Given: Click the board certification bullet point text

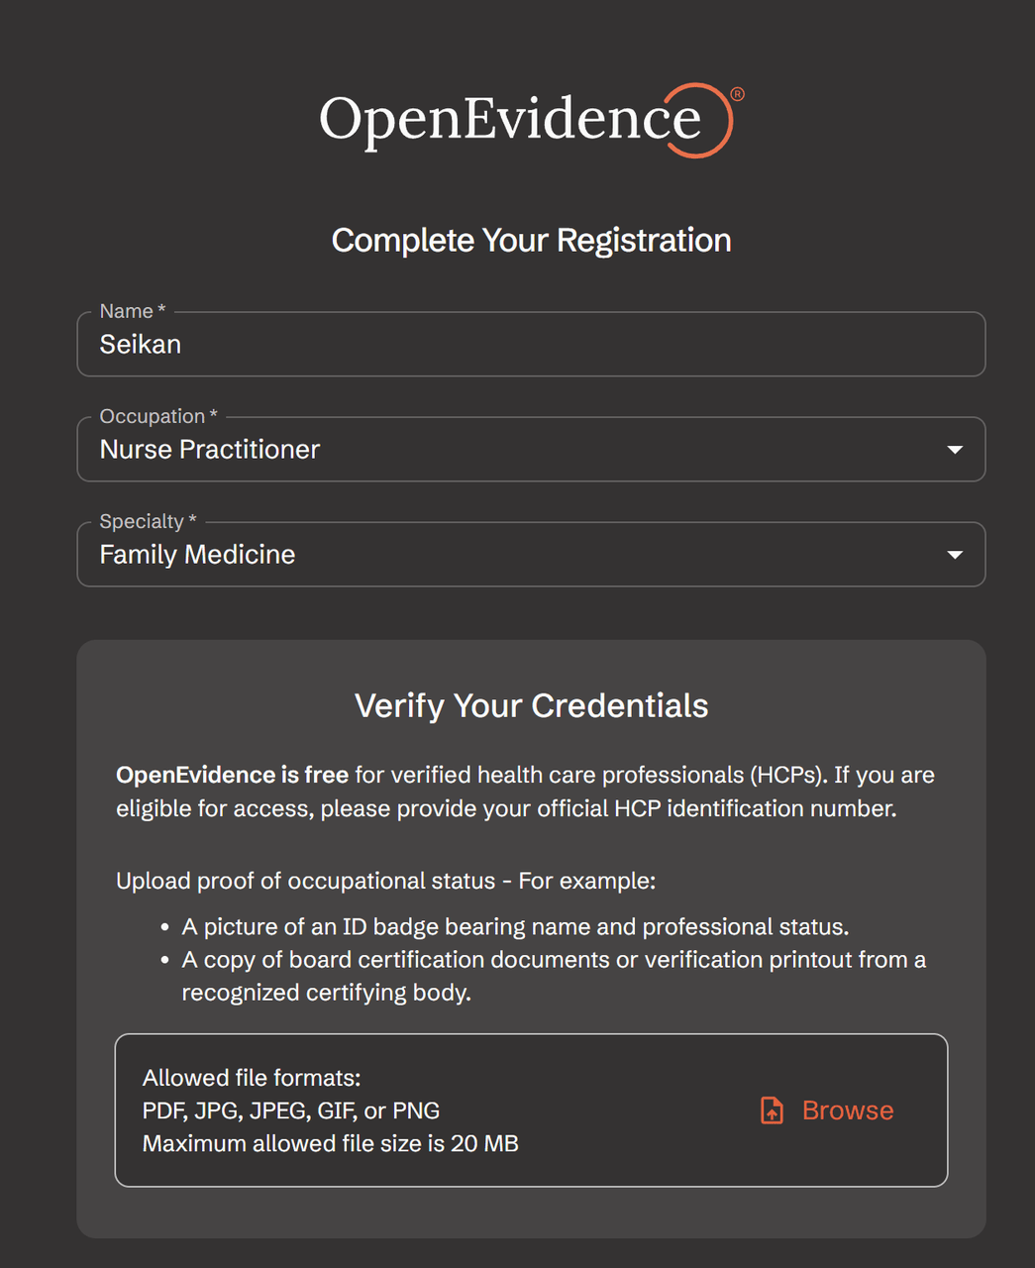Looking at the screenshot, I should coord(554,976).
